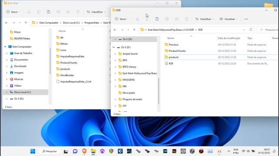
Task: Open WordBuilder folder in East West window
Action: point(67,75)
